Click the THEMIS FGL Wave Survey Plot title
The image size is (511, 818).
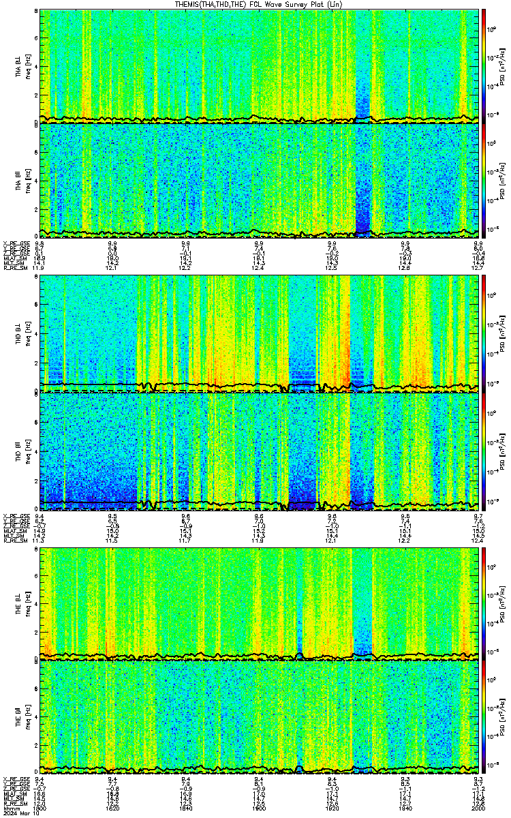point(257,4)
